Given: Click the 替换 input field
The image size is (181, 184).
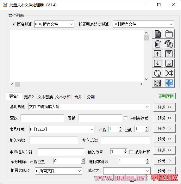Looking at the screenshot, I should [x=100, y=118].
